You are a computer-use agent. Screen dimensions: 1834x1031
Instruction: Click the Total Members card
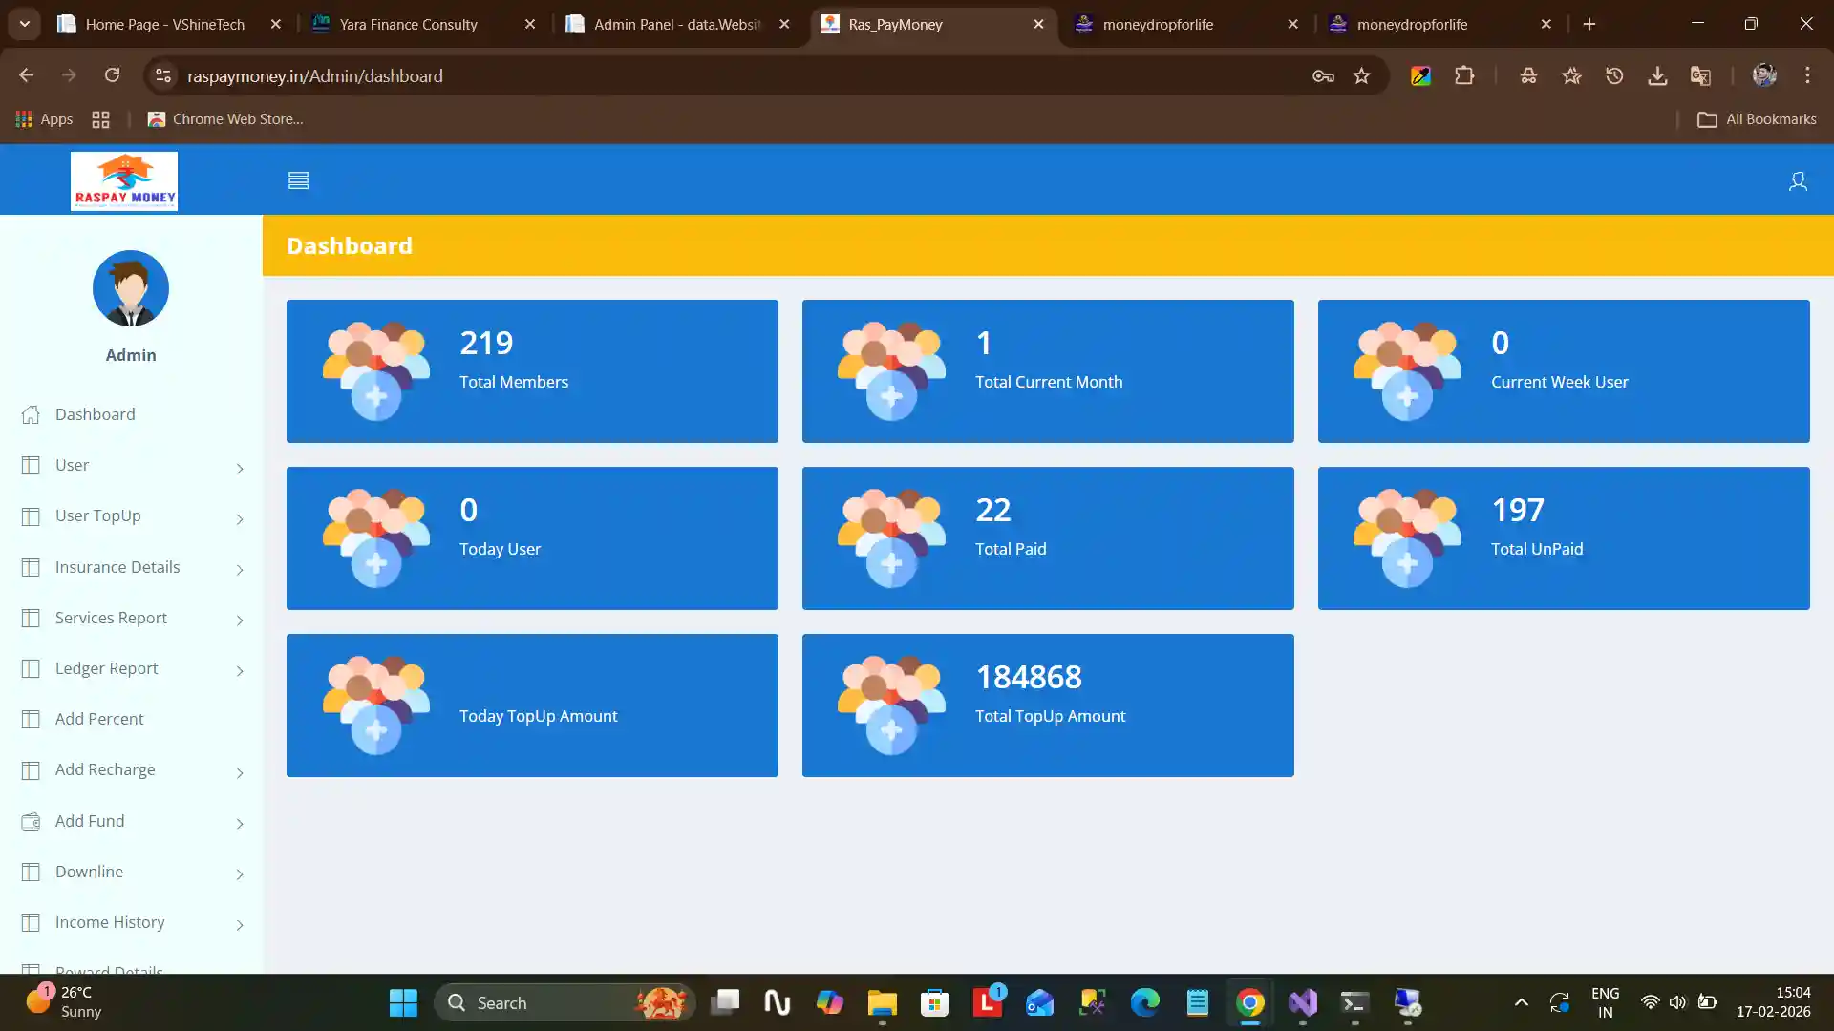(x=532, y=370)
